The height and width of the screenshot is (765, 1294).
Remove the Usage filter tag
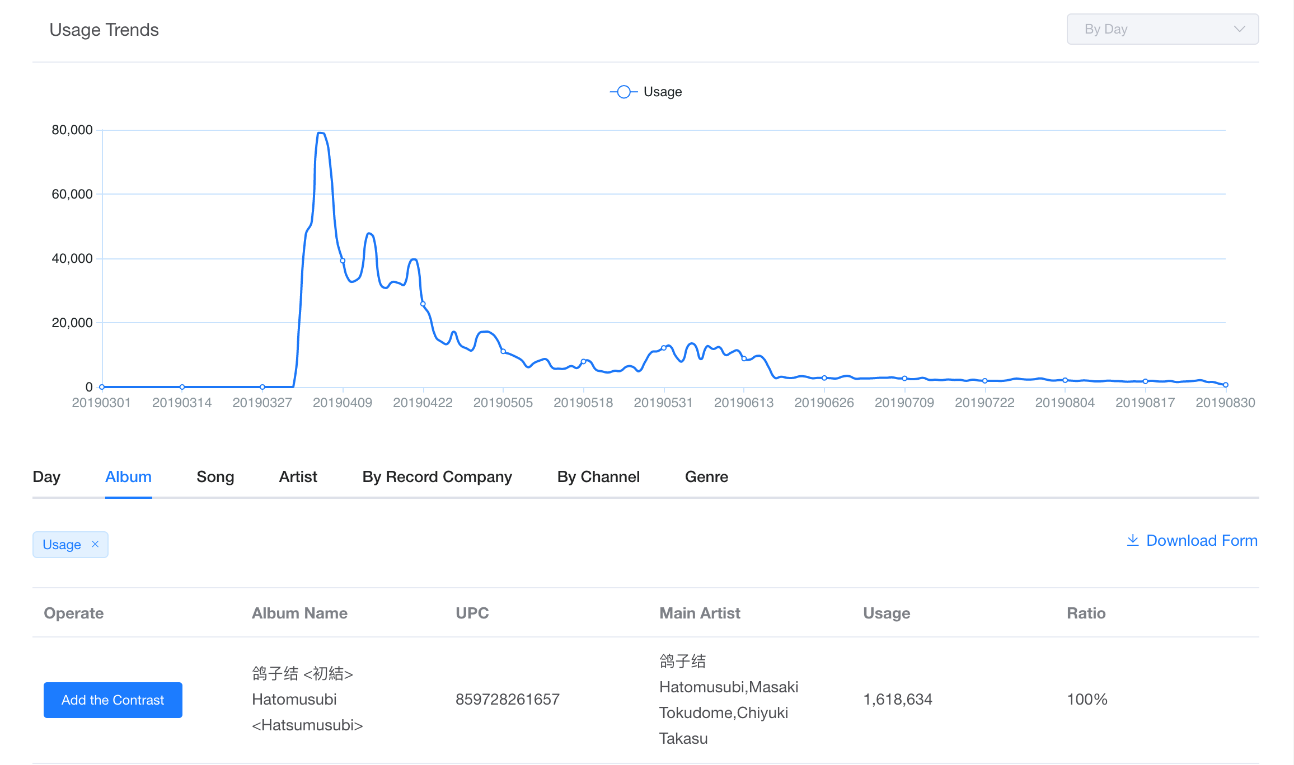(x=95, y=544)
